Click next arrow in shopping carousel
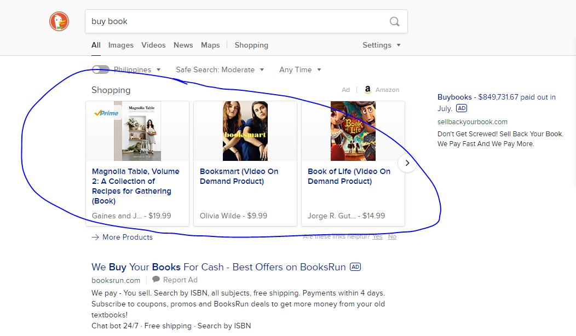Screen dimensions: 576x336 pos(407,163)
